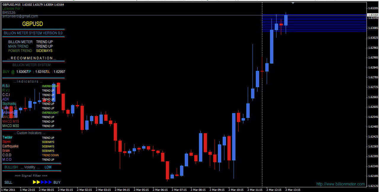Image resolution: width=379 pixels, height=192 pixels.
Task: Click the yellow GBPUSD symbol heading
Action: [x=33, y=24]
